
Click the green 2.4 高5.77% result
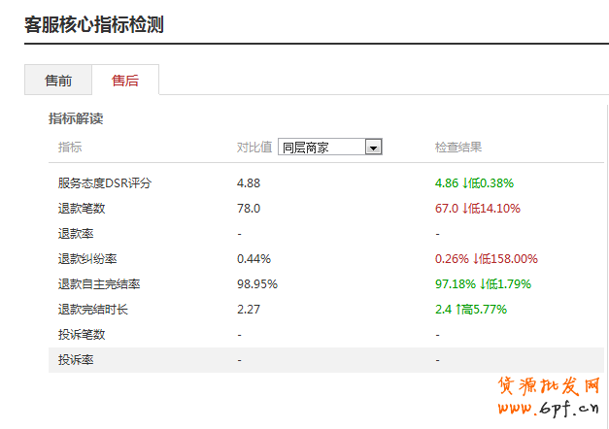(471, 309)
